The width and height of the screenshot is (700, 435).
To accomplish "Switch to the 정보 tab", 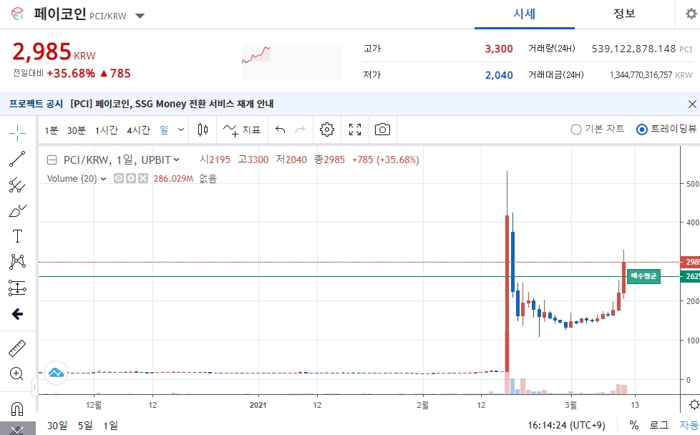I will (624, 14).
